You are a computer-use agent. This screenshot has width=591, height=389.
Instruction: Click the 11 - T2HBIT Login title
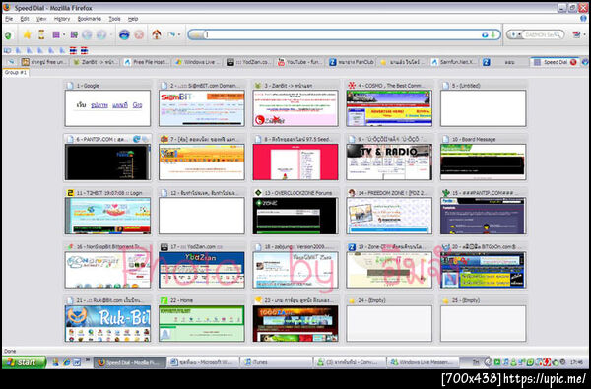[x=109, y=193]
